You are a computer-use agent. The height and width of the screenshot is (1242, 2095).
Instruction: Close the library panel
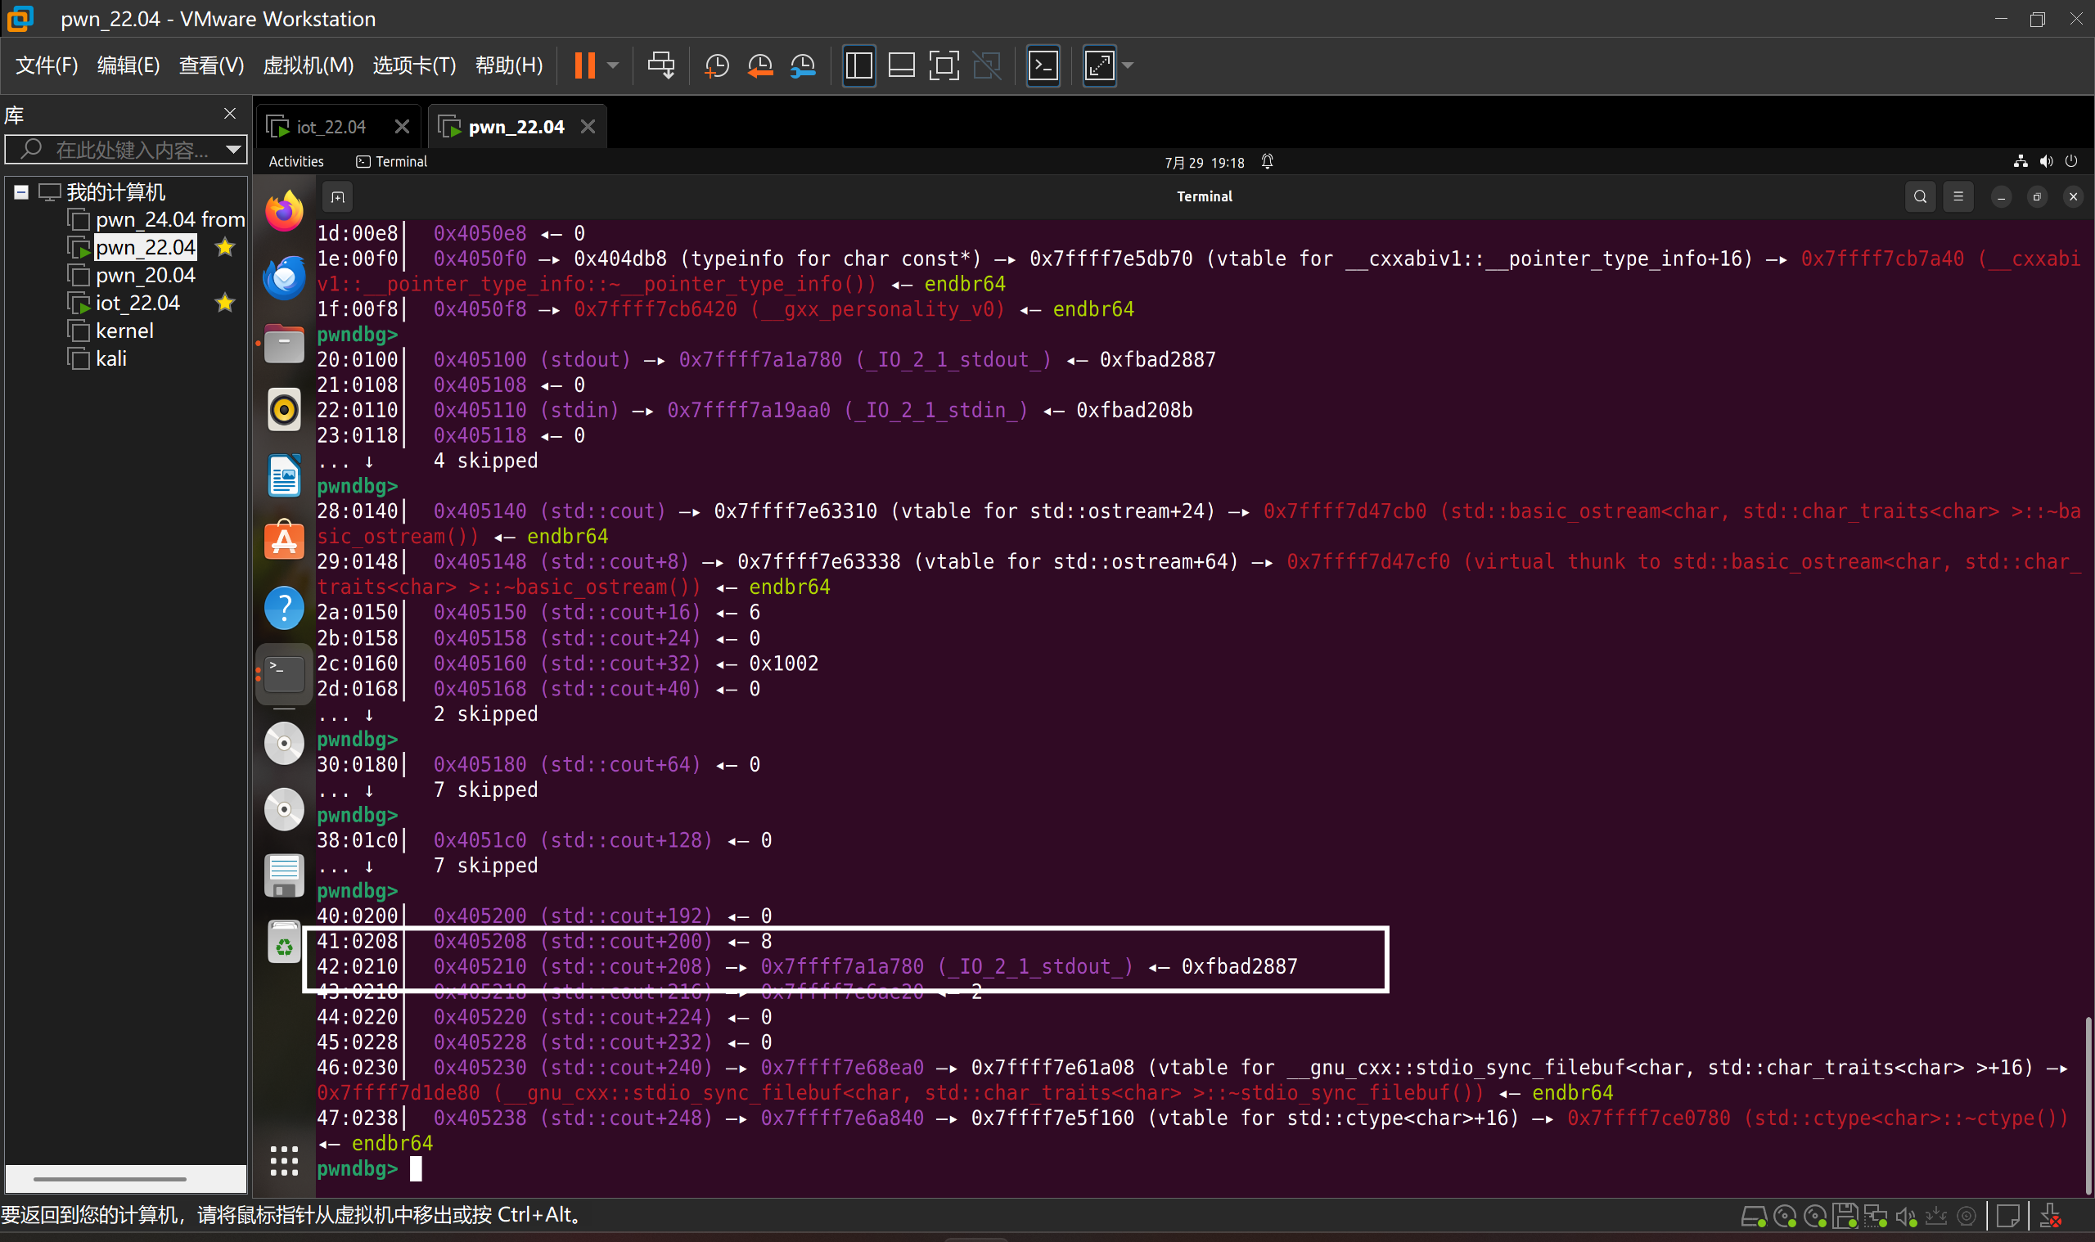(x=230, y=113)
